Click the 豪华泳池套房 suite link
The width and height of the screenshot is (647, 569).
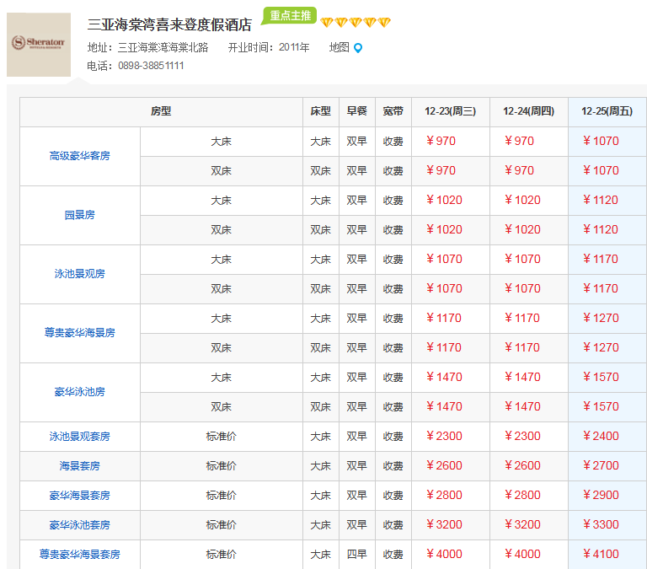click(80, 525)
